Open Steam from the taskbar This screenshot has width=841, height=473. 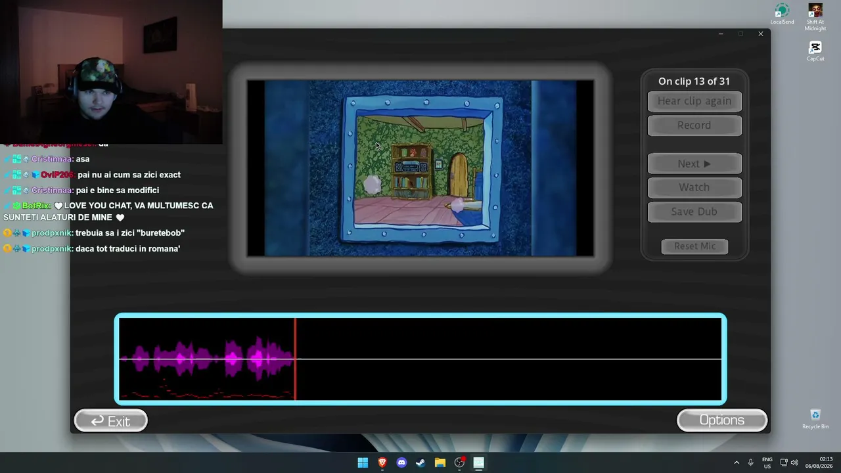[420, 462]
